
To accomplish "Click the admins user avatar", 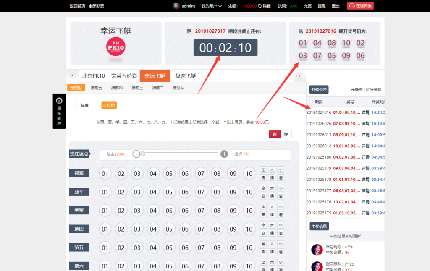I will click(176, 6).
